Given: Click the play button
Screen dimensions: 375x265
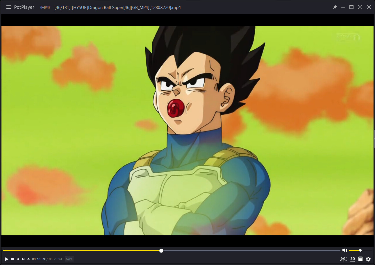Looking at the screenshot, I should pyautogui.click(x=7, y=259).
